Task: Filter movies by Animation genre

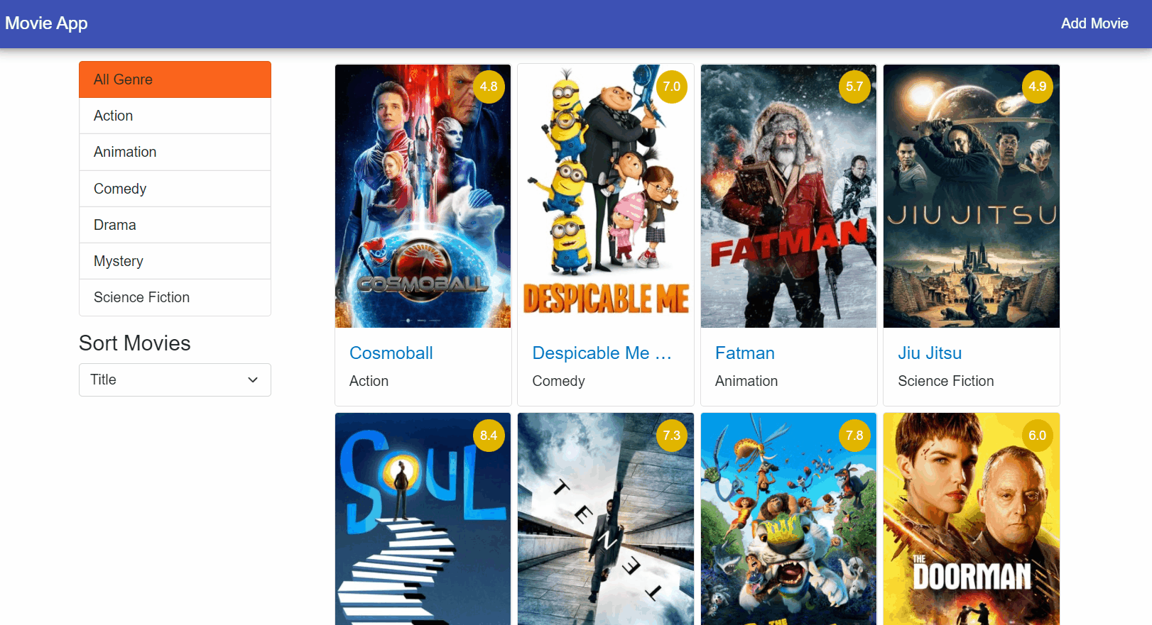Action: click(x=175, y=152)
